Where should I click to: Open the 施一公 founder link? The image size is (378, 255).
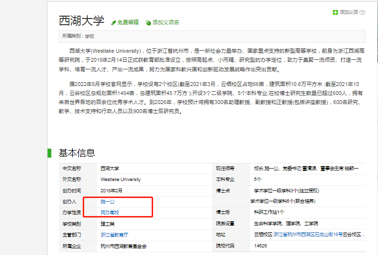tap(107, 202)
